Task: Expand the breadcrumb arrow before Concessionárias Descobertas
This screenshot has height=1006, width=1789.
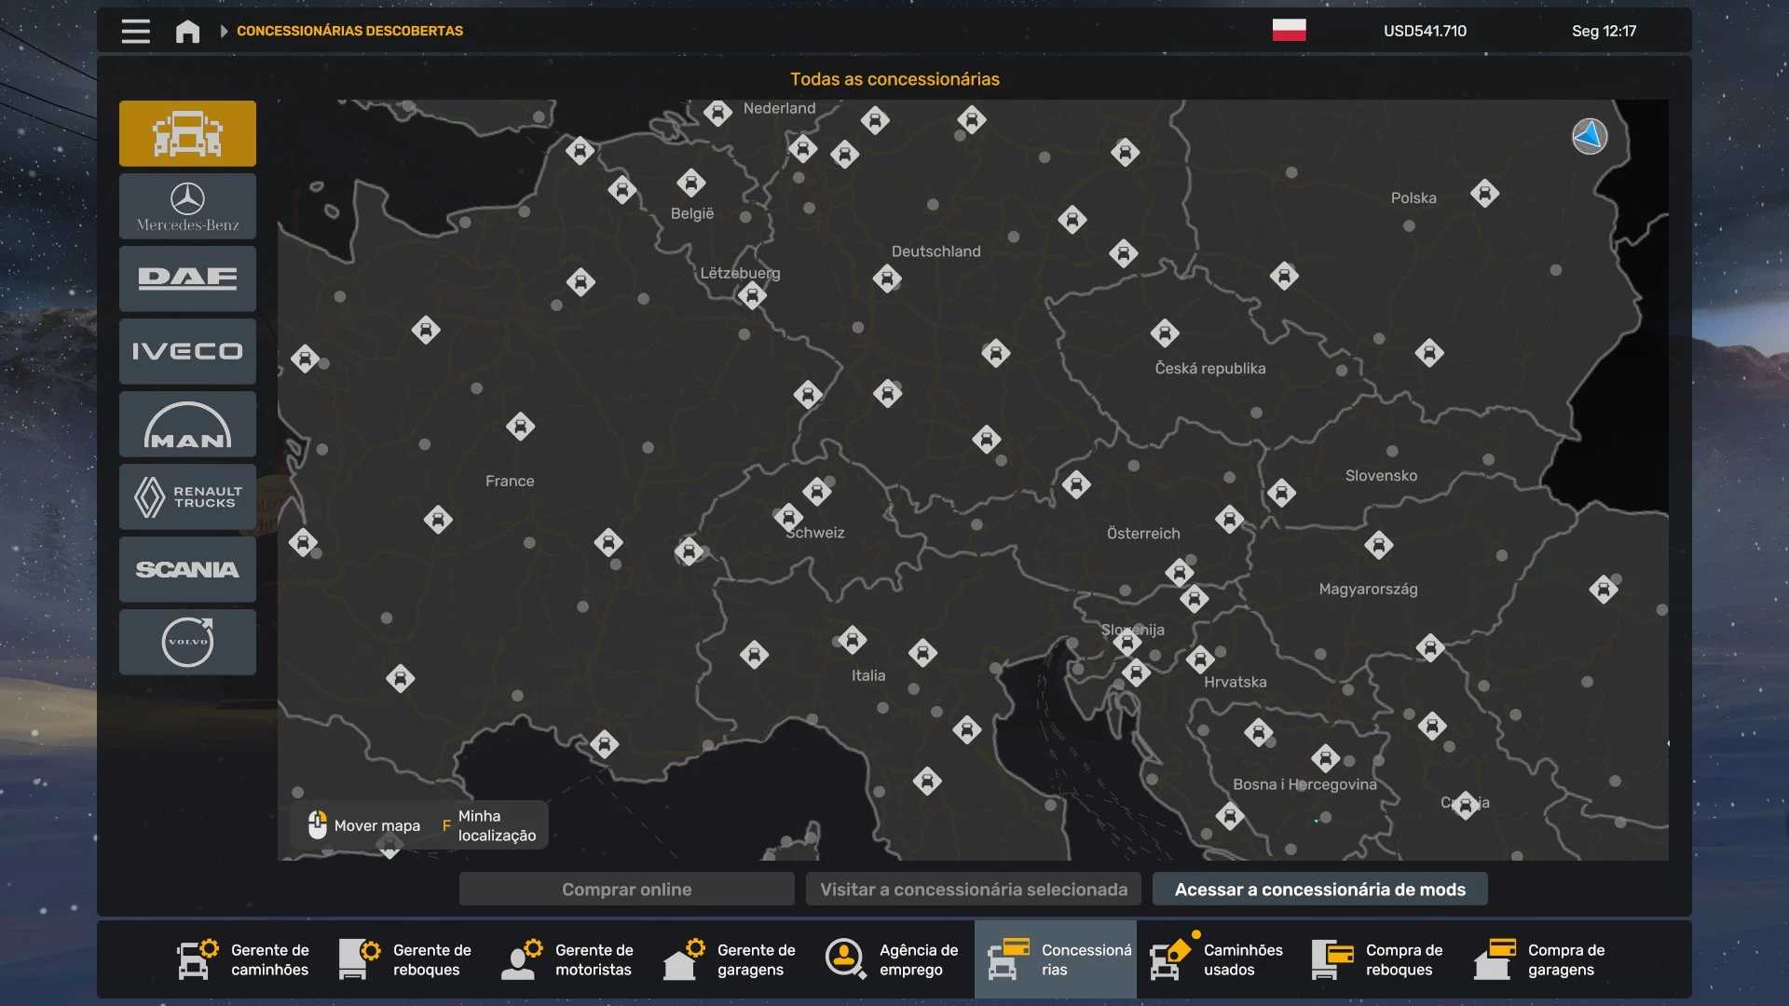Action: tap(224, 31)
